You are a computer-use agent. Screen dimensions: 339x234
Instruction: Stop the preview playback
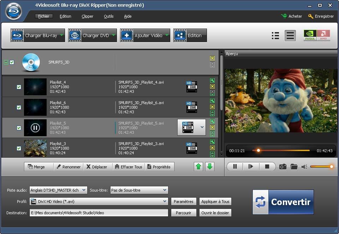(x=267, y=167)
